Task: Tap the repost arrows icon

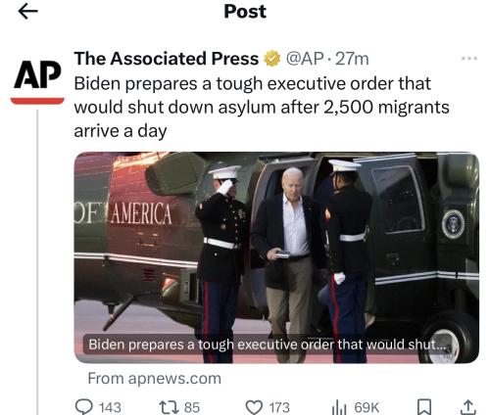Action: coord(169,407)
